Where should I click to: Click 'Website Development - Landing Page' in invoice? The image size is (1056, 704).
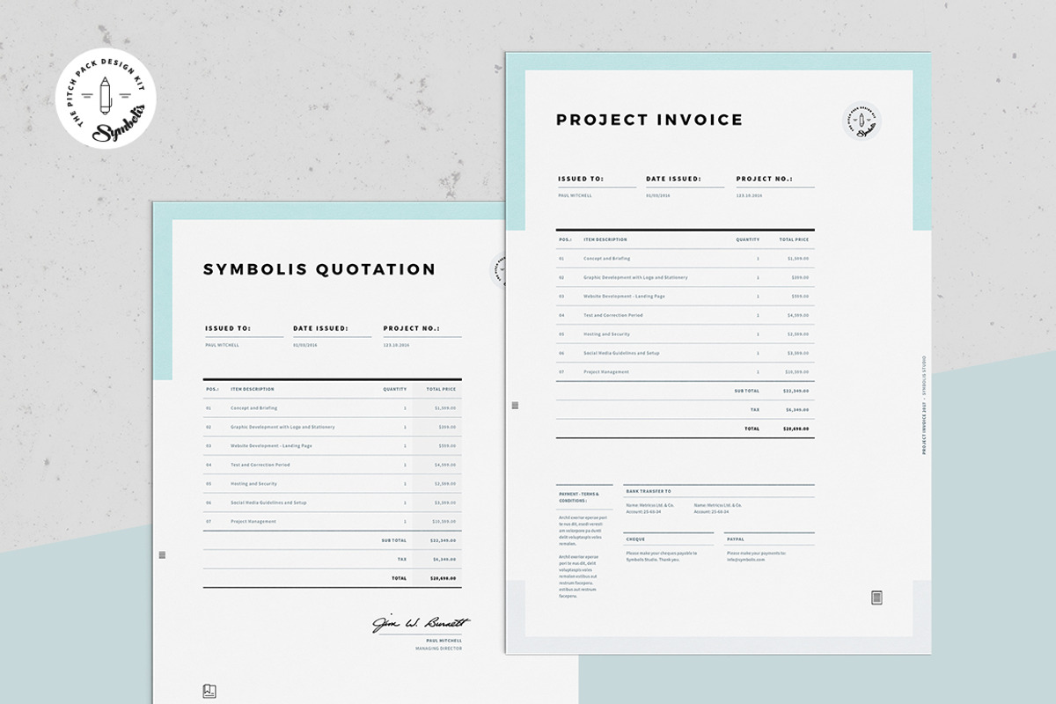[x=624, y=296]
